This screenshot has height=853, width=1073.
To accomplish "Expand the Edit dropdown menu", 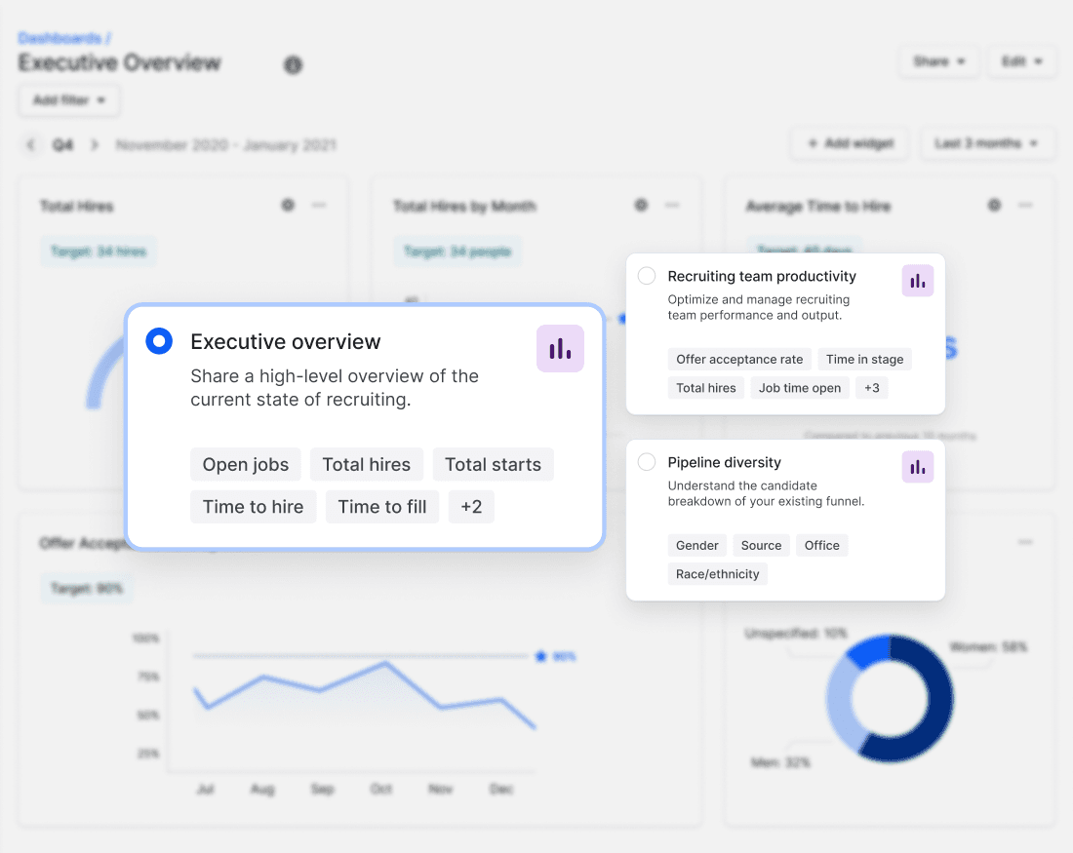I will [1021, 61].
